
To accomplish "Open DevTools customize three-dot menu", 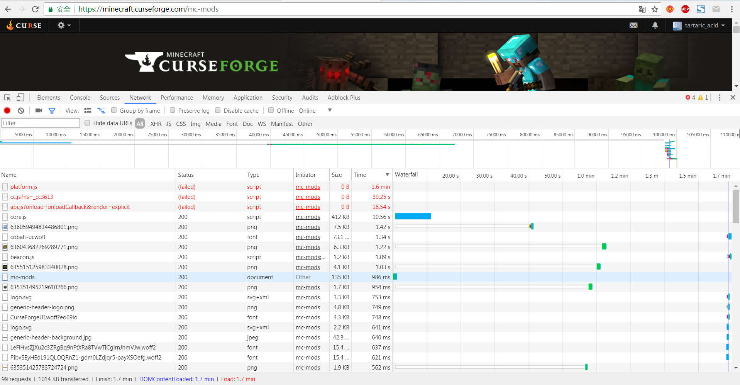I will point(719,98).
